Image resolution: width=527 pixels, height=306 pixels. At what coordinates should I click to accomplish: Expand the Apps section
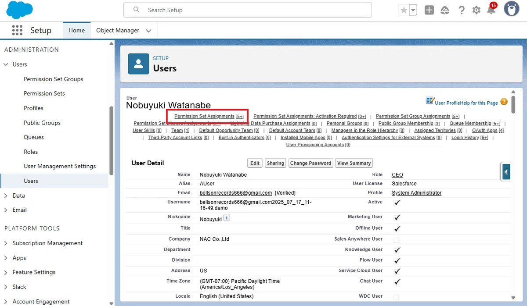point(6,258)
